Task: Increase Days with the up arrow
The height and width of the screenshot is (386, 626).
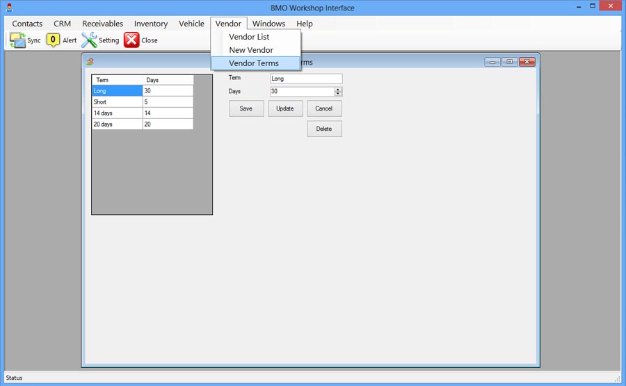Action: pos(338,90)
